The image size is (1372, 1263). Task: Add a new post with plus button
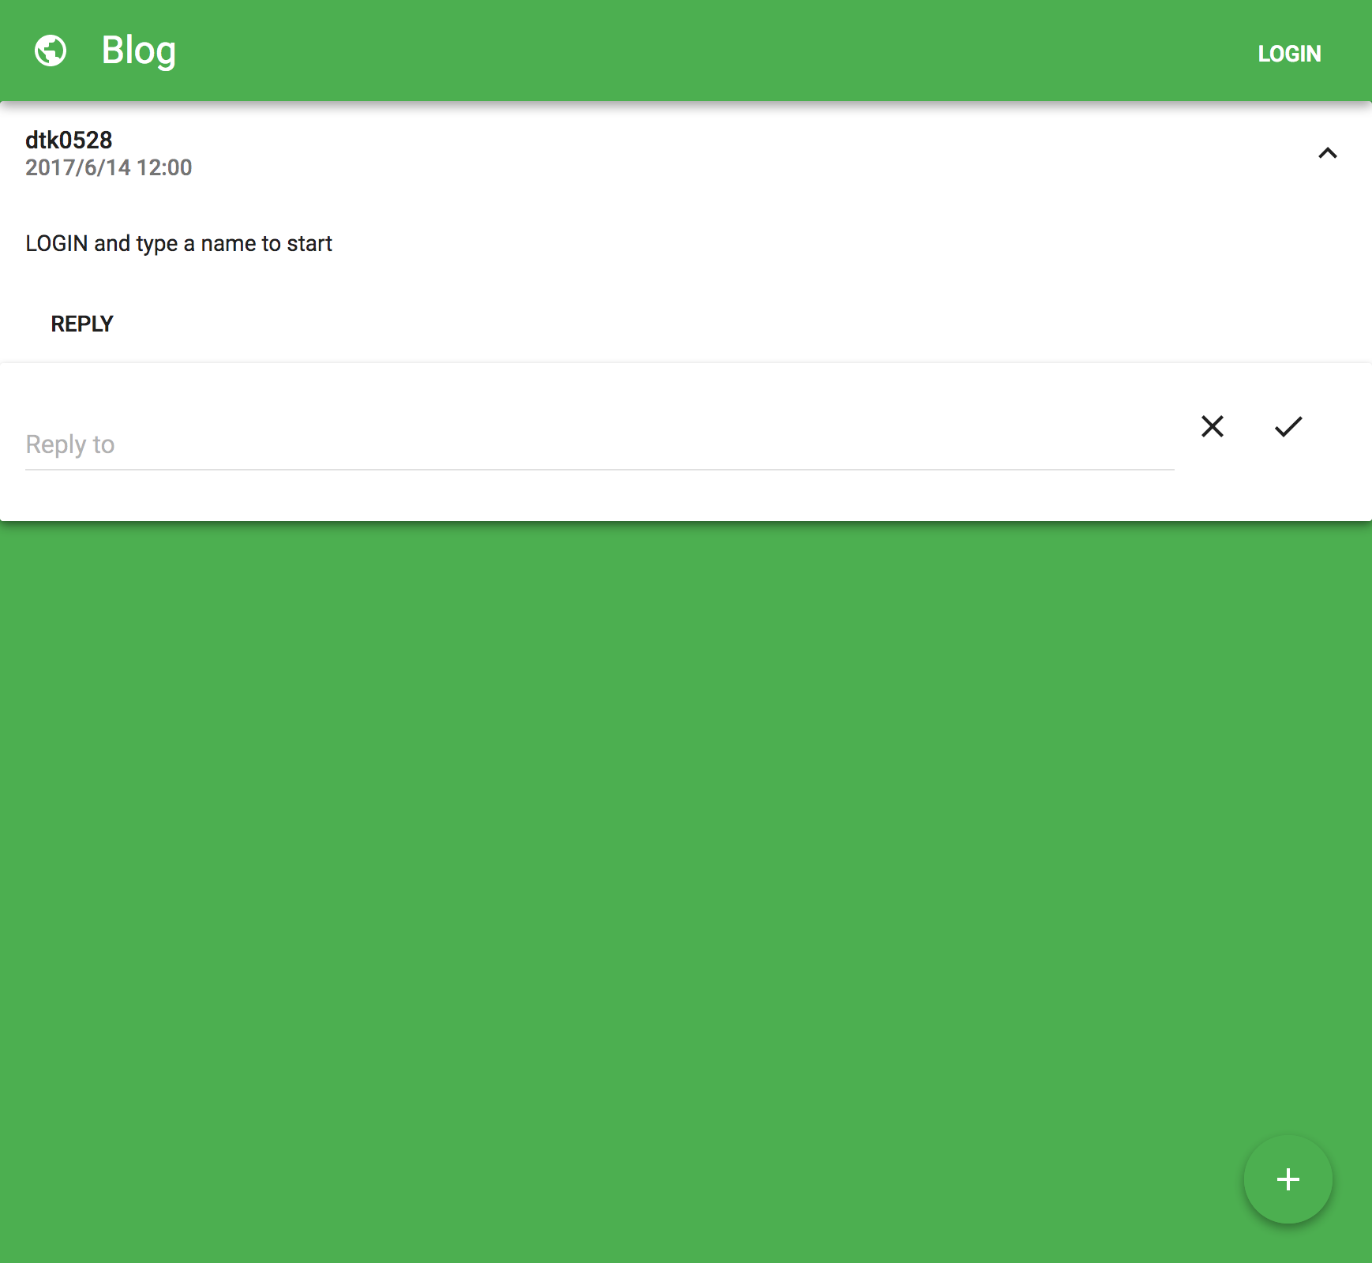point(1288,1179)
